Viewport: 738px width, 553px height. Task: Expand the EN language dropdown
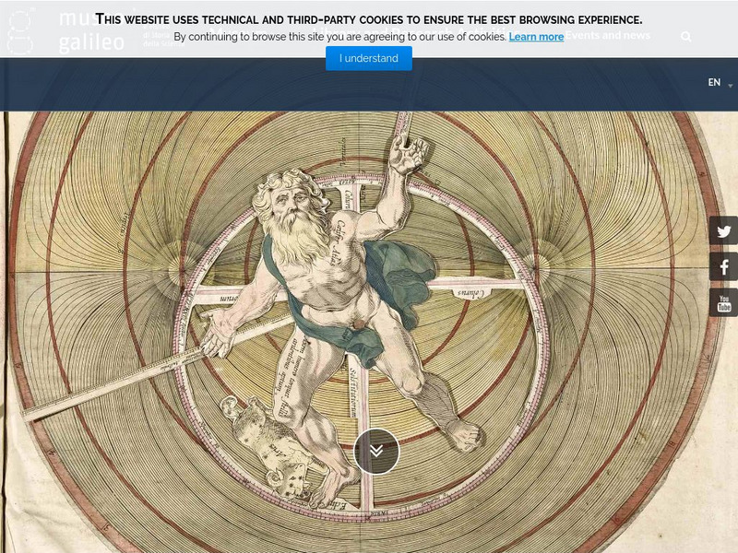pyautogui.click(x=720, y=83)
